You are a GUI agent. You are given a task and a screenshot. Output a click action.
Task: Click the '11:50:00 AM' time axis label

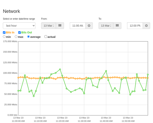pos(128,121)
